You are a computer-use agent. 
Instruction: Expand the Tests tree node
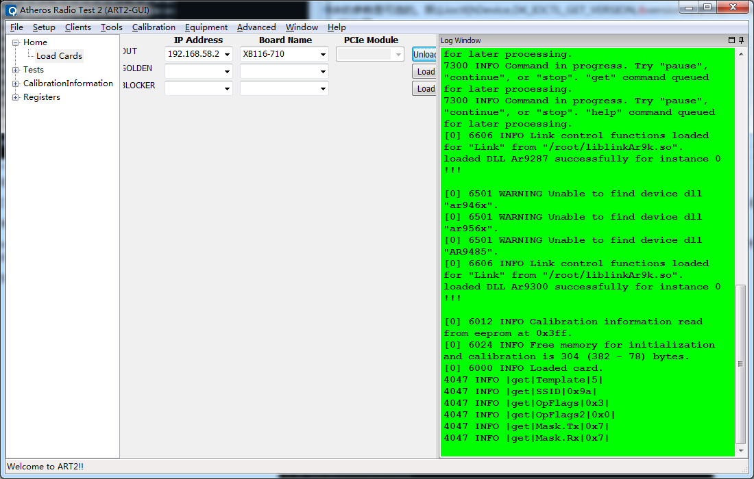tap(15, 70)
